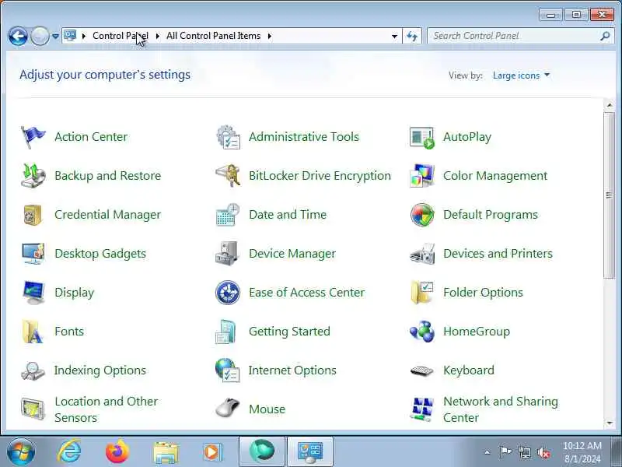Open the Desktop Gadgets icon
622x467 pixels.
33,254
